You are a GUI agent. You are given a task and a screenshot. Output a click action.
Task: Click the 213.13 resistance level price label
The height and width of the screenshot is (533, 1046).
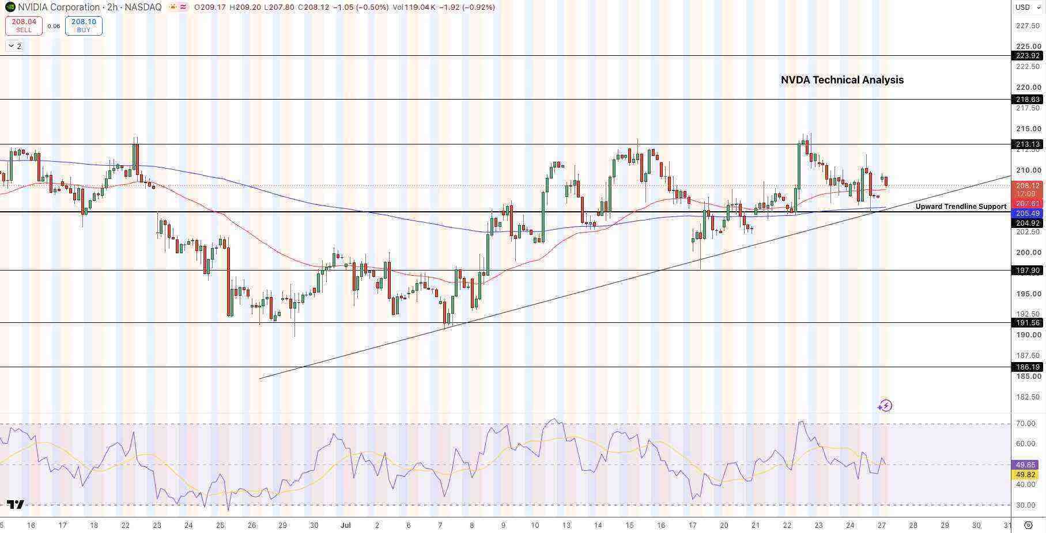tap(1028, 144)
